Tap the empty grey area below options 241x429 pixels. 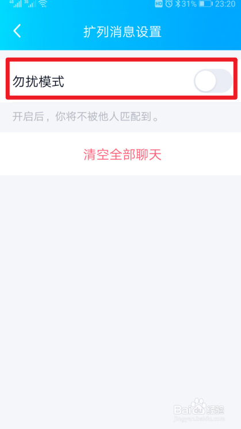pos(120,273)
